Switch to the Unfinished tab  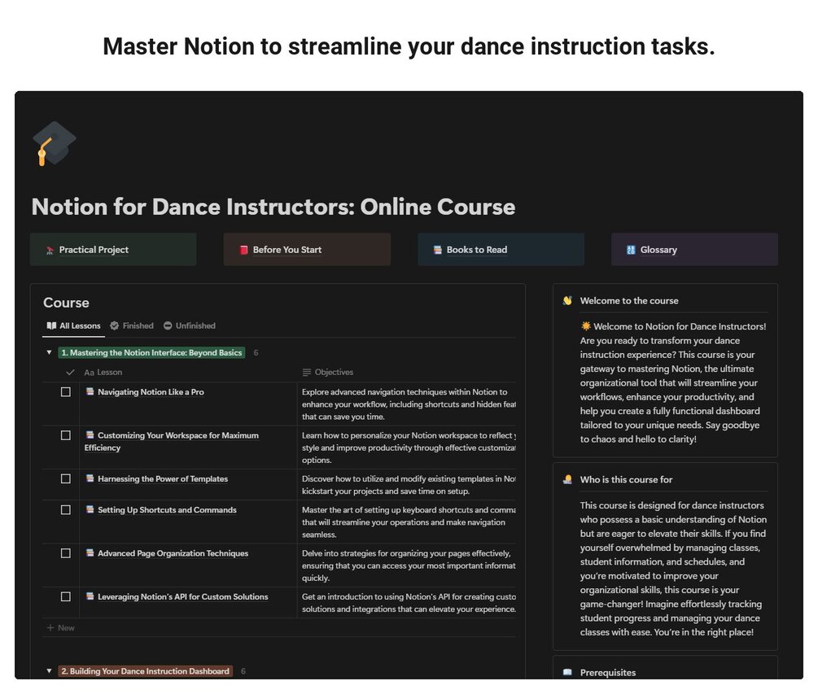(190, 325)
